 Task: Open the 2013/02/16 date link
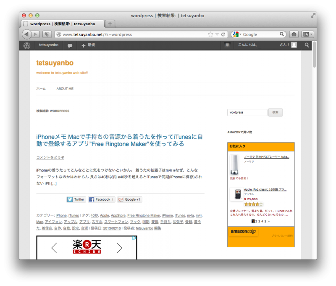point(112,228)
